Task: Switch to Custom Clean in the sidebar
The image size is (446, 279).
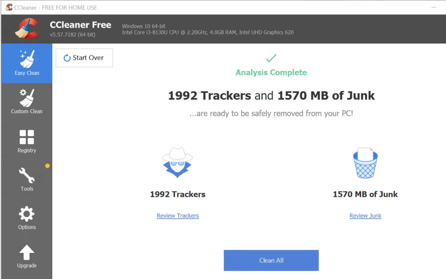Action: [x=27, y=101]
